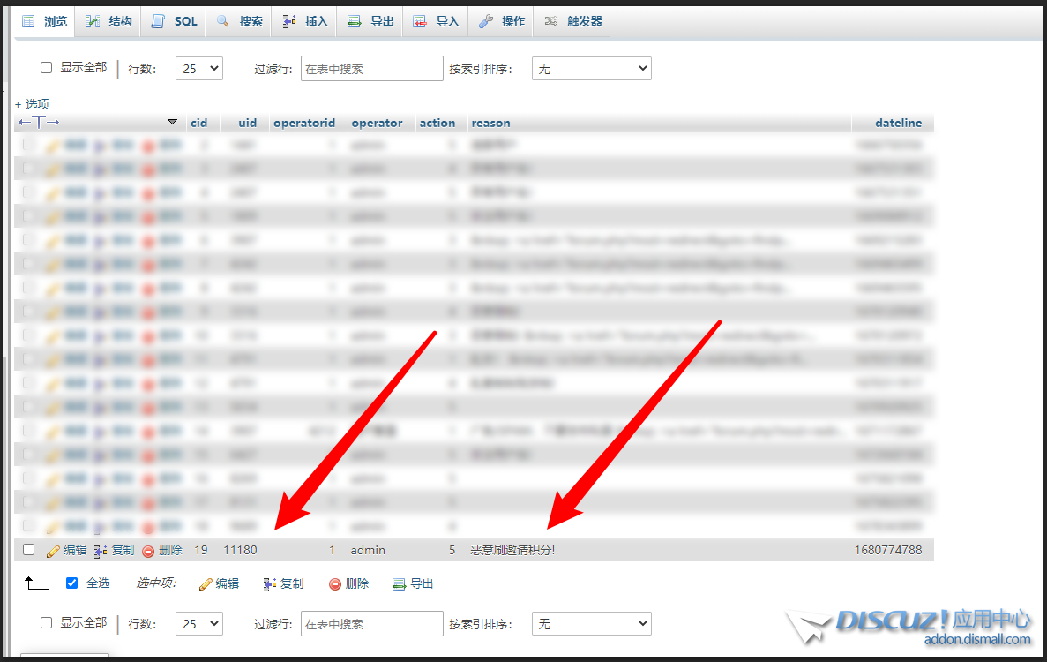The height and width of the screenshot is (662, 1047).
Task: Open the 触发器 tab
Action: 574,21
